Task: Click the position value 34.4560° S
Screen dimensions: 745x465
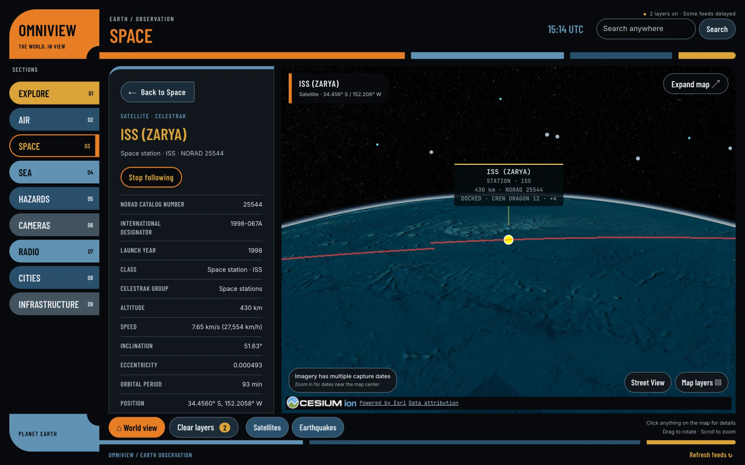Action: (205, 403)
